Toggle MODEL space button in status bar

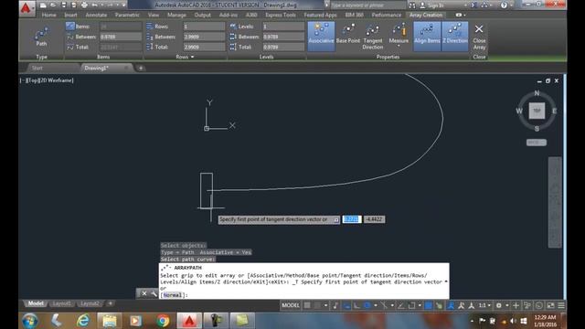291,305
